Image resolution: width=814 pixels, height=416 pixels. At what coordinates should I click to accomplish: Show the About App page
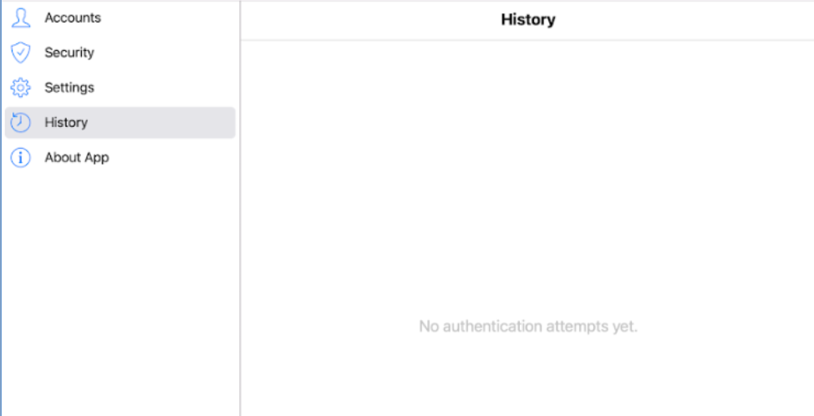[x=77, y=158]
